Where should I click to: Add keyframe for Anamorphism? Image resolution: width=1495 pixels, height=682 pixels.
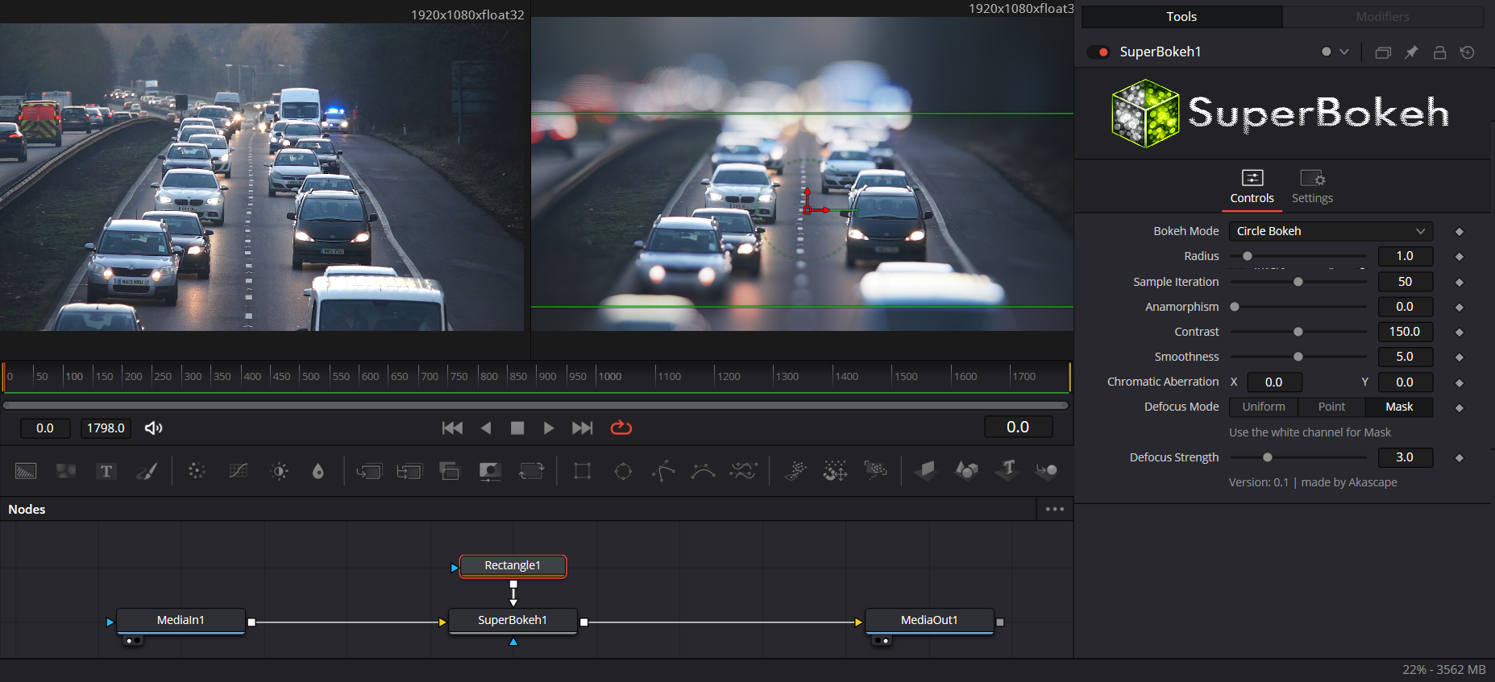(1459, 308)
